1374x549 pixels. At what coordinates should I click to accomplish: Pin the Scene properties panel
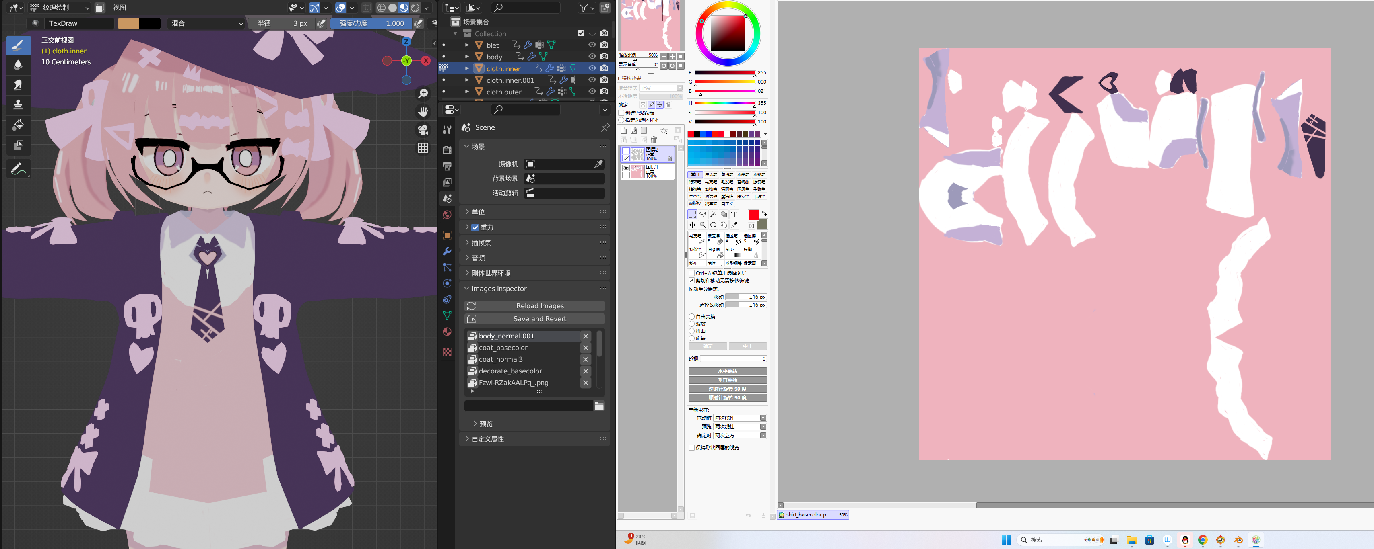tap(605, 127)
